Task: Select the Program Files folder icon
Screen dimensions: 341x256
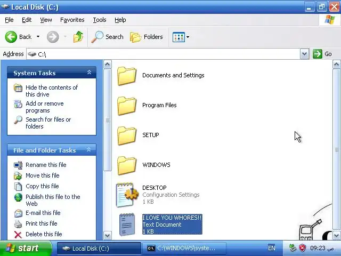Action: coord(127,106)
